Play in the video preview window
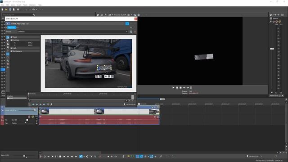 (x=173, y=88)
